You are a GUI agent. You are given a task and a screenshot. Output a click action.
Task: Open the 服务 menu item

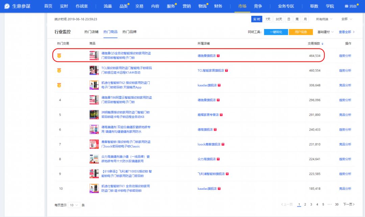(171, 6)
